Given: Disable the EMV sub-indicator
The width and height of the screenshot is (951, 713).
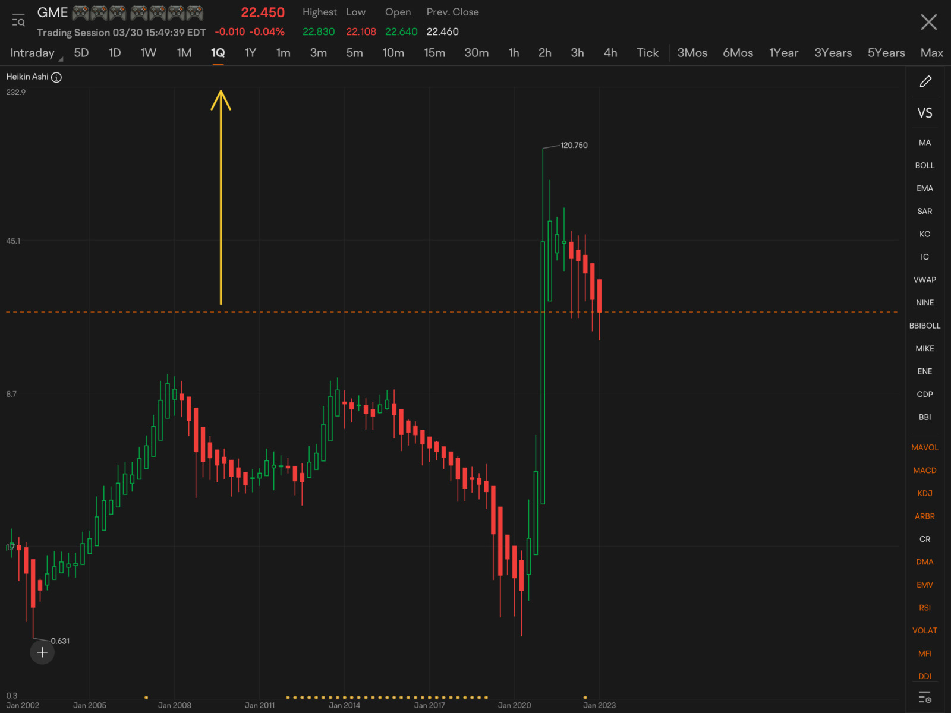Looking at the screenshot, I should 925,585.
